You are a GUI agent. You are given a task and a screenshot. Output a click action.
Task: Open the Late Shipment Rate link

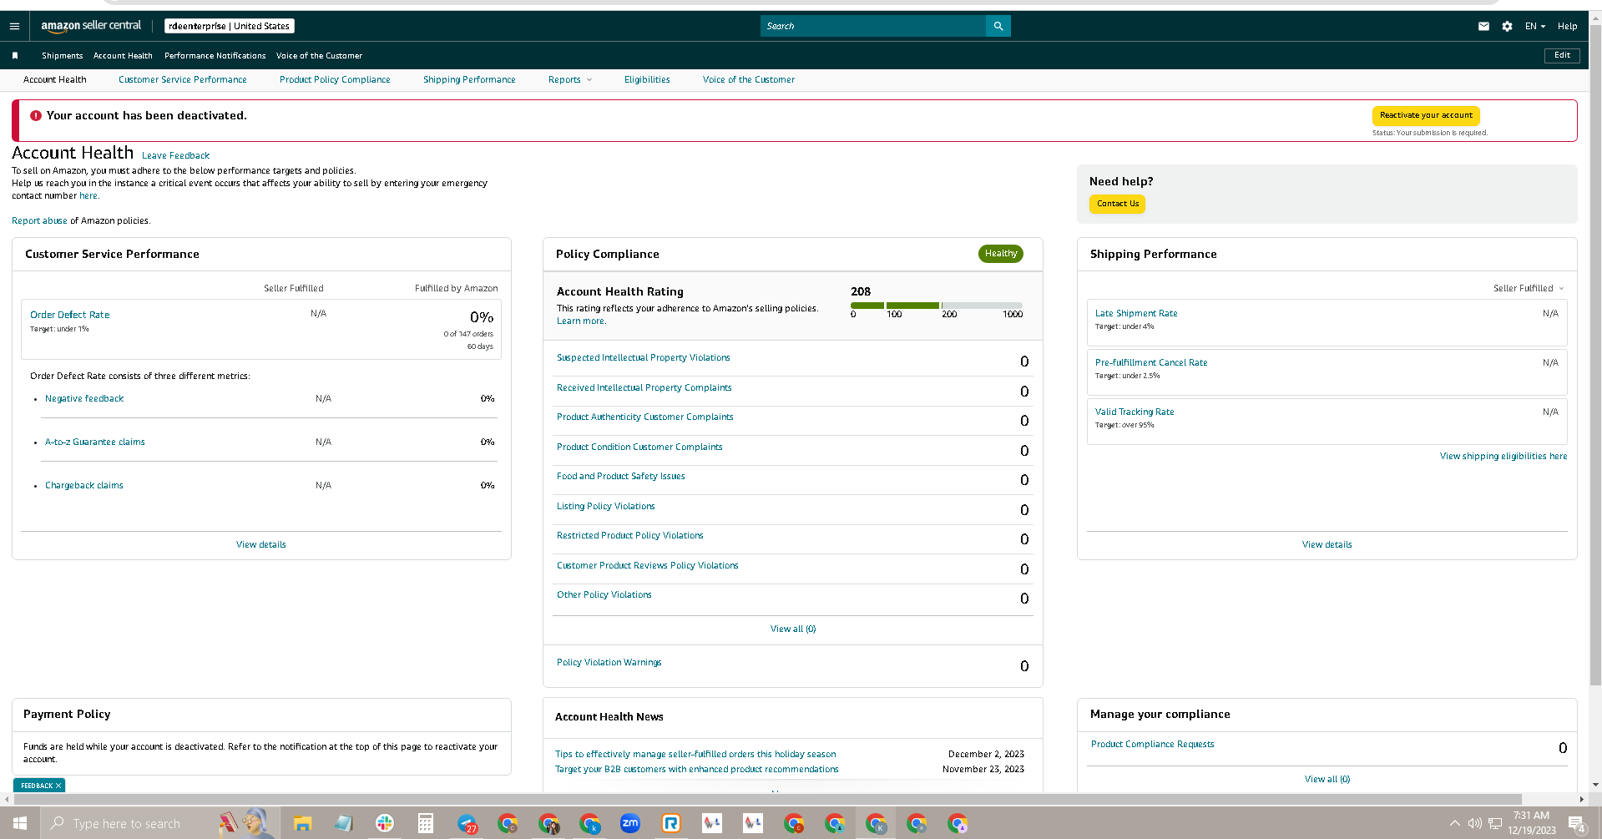pos(1136,313)
